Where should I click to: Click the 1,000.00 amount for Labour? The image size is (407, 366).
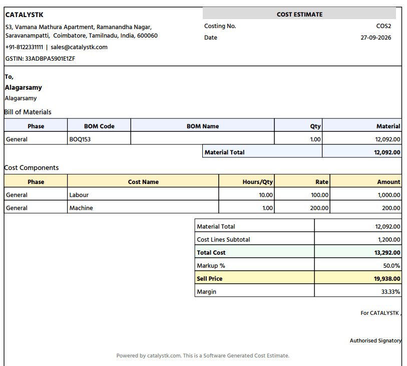coord(389,195)
